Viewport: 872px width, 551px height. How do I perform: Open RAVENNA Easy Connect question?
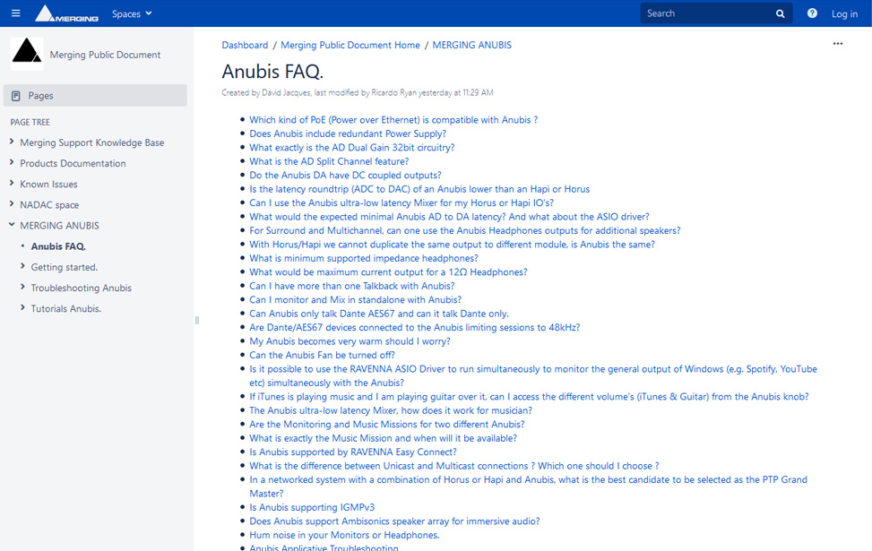tap(353, 452)
